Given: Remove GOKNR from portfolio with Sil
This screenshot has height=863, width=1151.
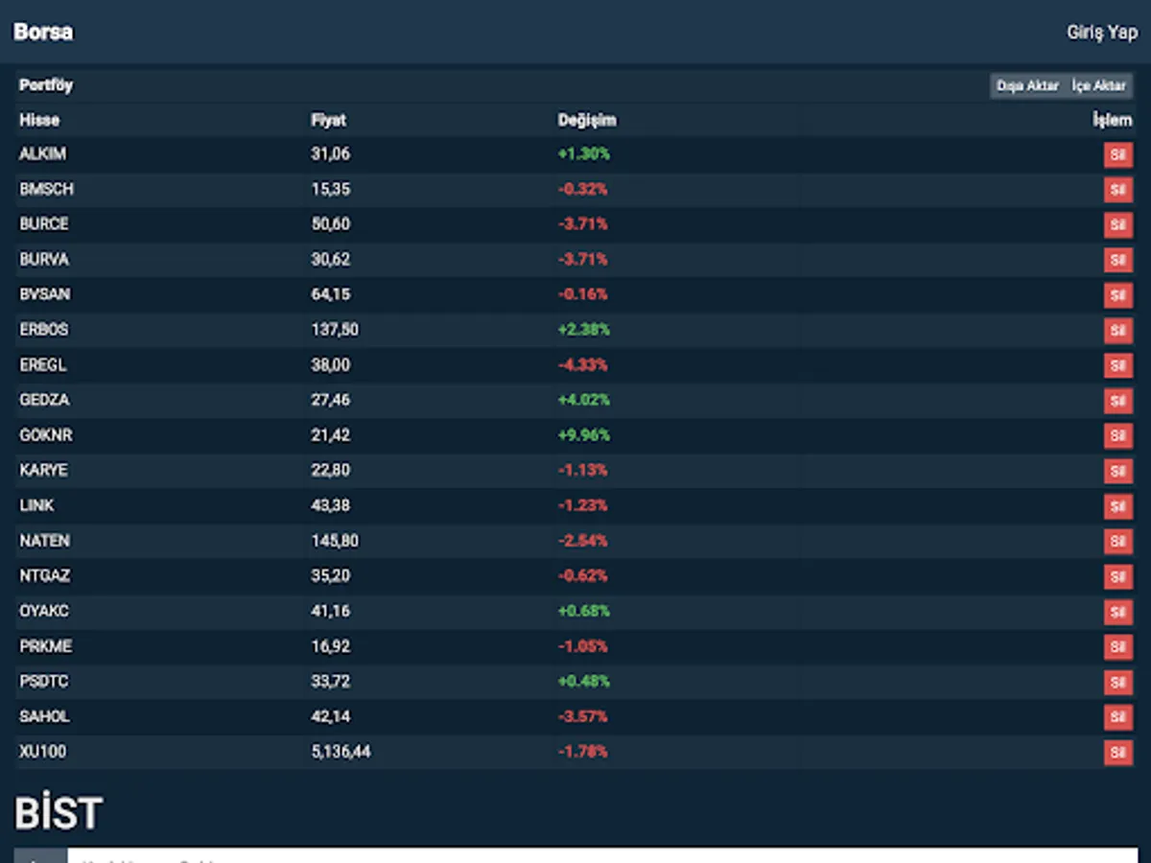Looking at the screenshot, I should point(1117,436).
